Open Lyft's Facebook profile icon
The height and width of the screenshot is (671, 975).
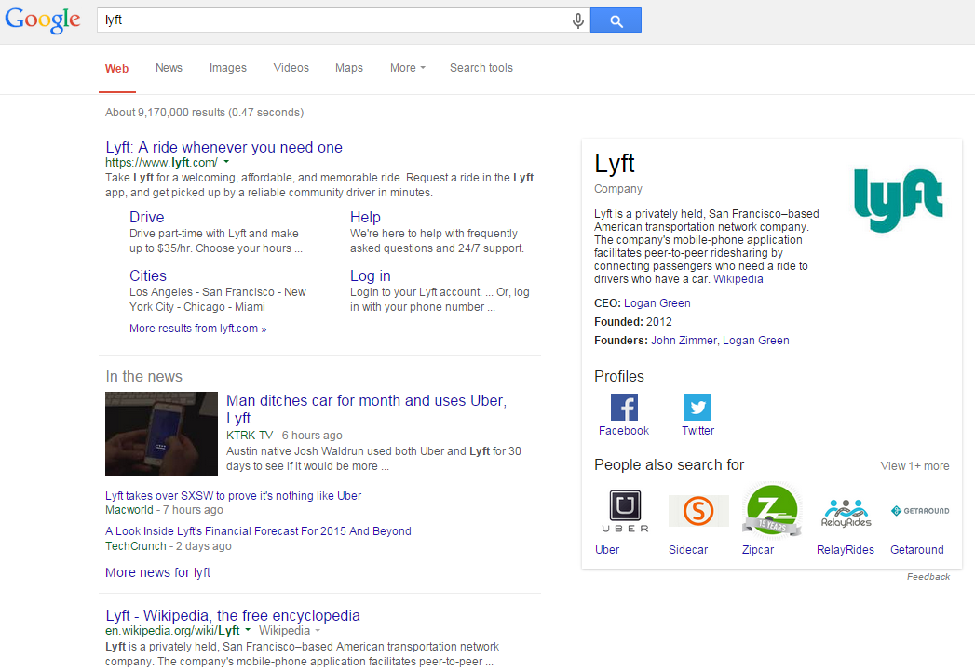(624, 408)
